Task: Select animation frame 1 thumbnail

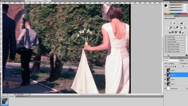Action: 5,101
